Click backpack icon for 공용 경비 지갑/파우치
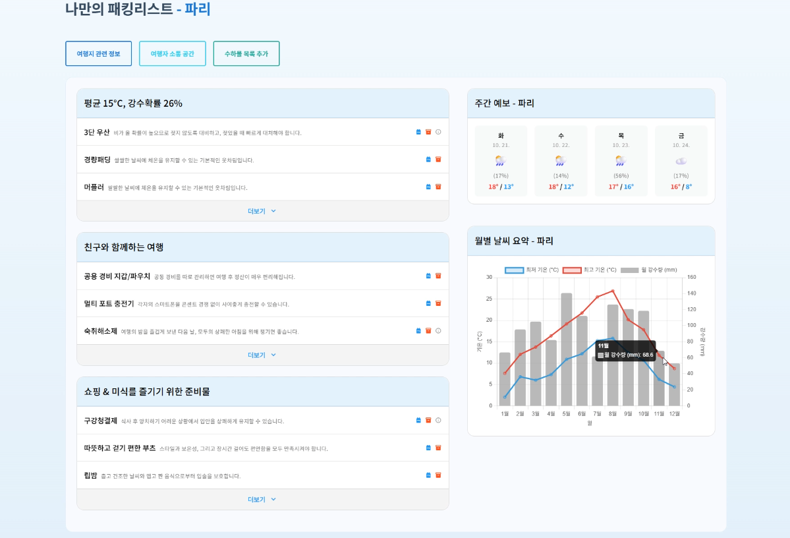 point(428,276)
